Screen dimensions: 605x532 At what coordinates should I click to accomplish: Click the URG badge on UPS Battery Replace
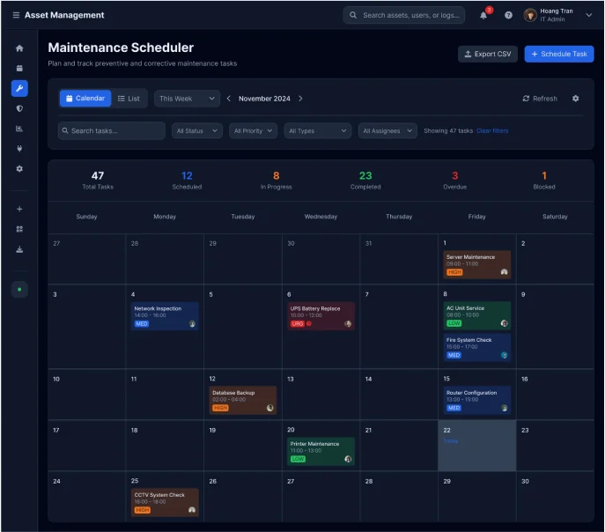(298, 323)
